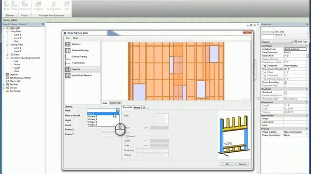
Task: Click the Schedules/Quantities browser icon
Action: pyautogui.click(x=7, y=78)
